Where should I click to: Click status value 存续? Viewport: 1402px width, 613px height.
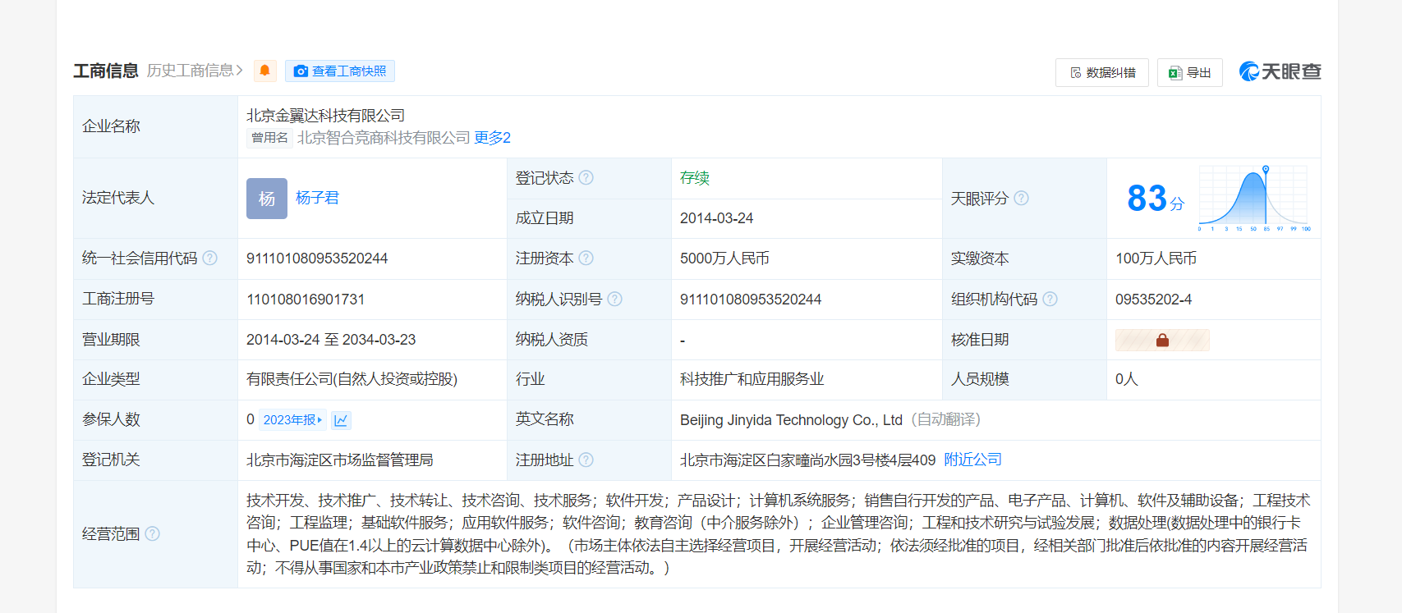[695, 178]
